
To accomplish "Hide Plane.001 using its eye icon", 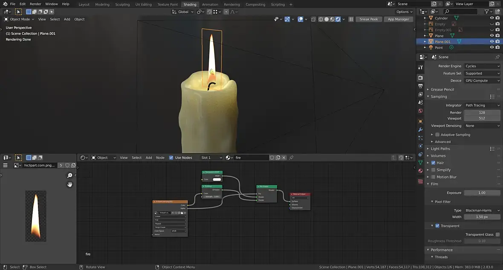I will (x=491, y=42).
